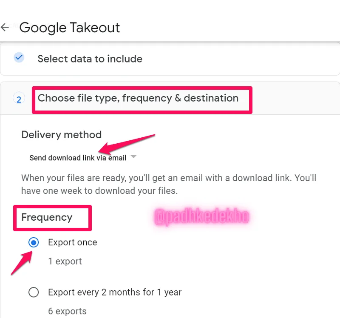Click the Google Takeout page title

pyautogui.click(x=69, y=28)
